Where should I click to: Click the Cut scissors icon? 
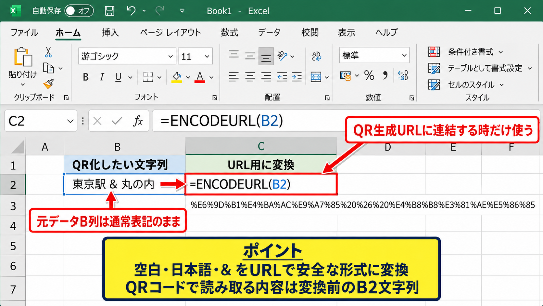coord(48,52)
